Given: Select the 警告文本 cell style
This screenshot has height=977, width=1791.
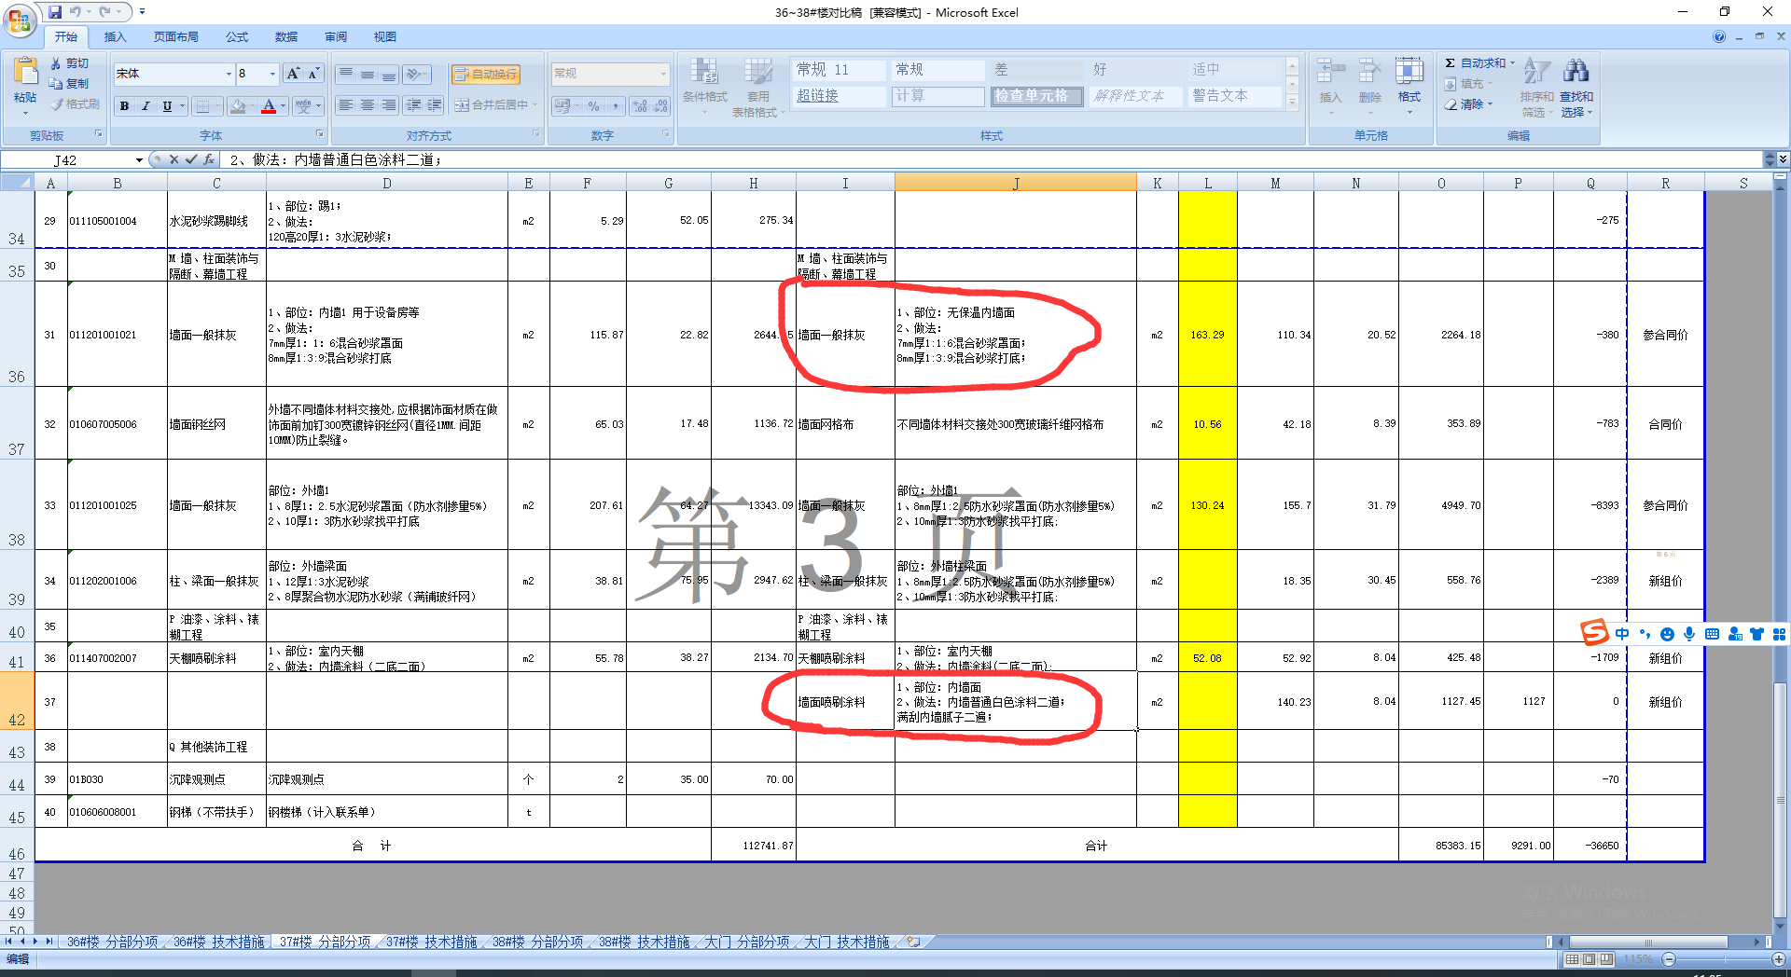Looking at the screenshot, I should point(1235,96).
